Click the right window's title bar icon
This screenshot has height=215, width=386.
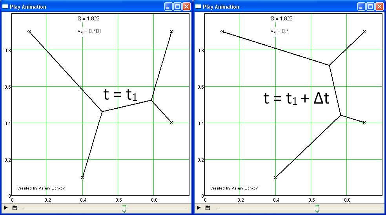pos(198,7)
